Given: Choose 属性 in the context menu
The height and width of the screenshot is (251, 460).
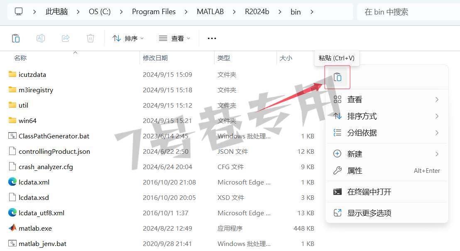Looking at the screenshot, I should click(x=387, y=170).
